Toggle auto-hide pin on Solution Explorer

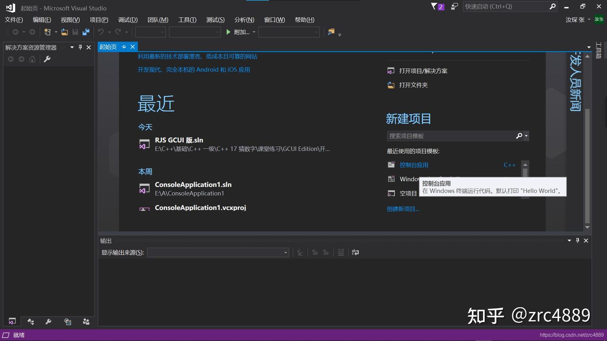(80, 48)
